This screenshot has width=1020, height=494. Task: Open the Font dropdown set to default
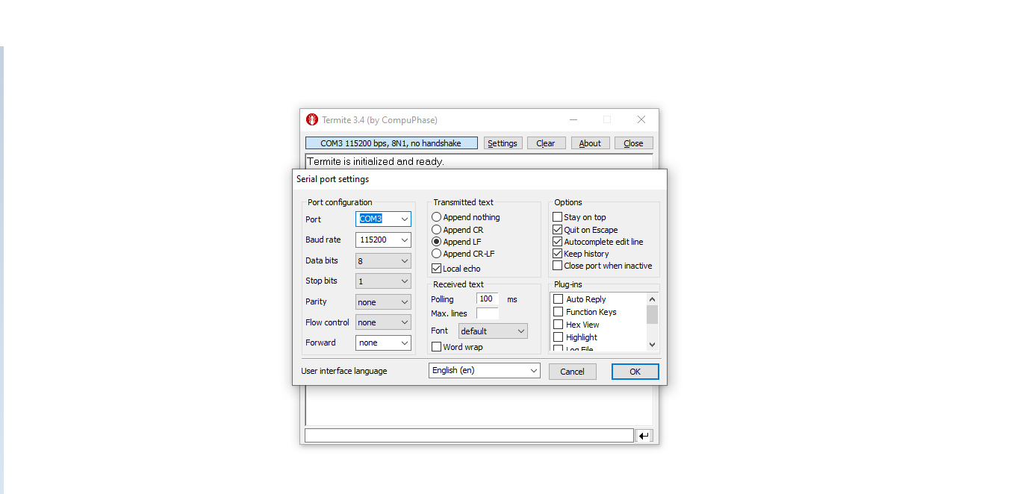point(493,331)
